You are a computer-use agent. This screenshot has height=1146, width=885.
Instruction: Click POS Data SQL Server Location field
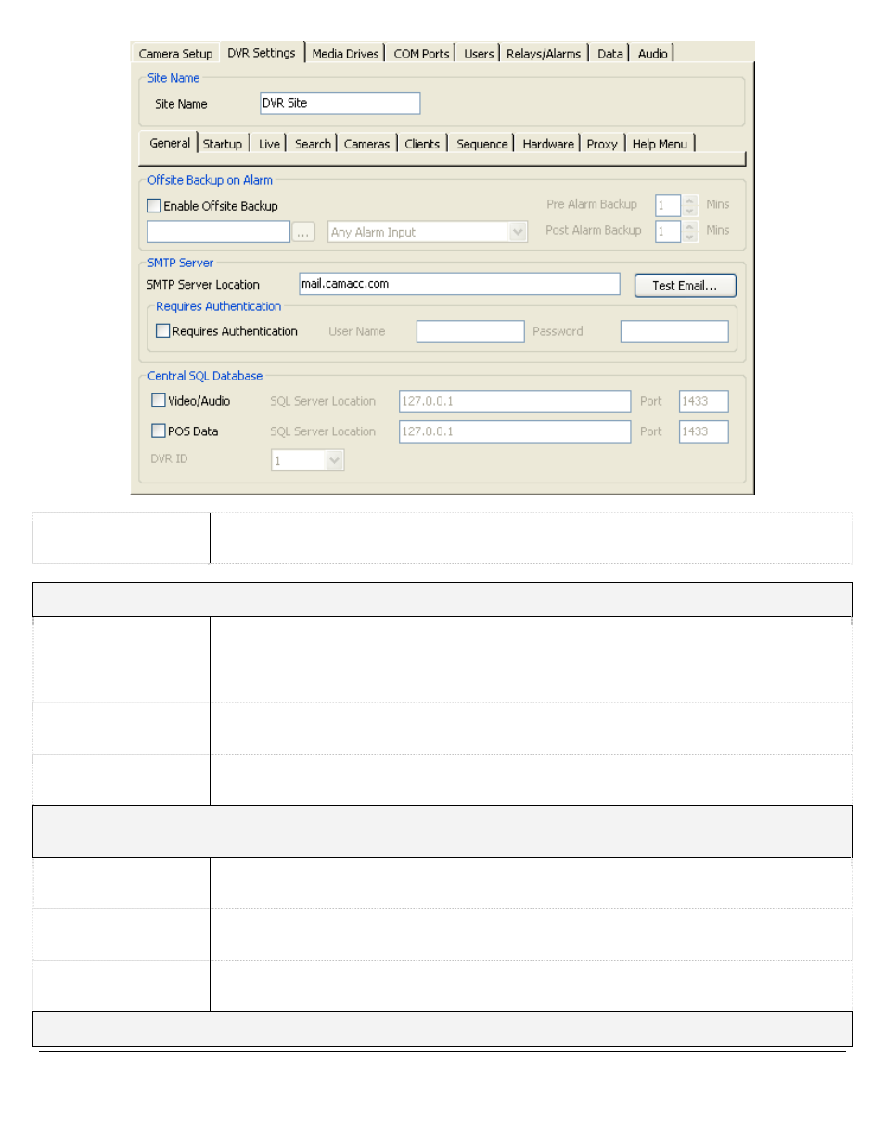tap(515, 431)
